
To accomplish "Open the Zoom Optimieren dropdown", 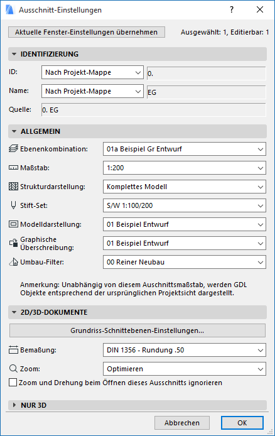I will pos(185,369).
